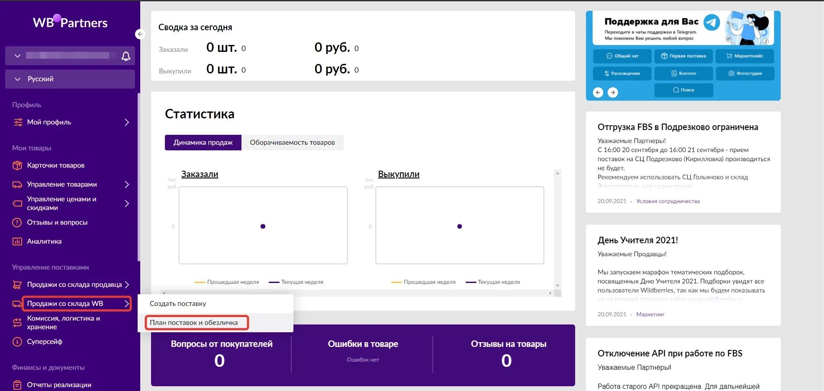Click the Выкупили chart heading
The width and height of the screenshot is (824, 391).
tap(399, 174)
